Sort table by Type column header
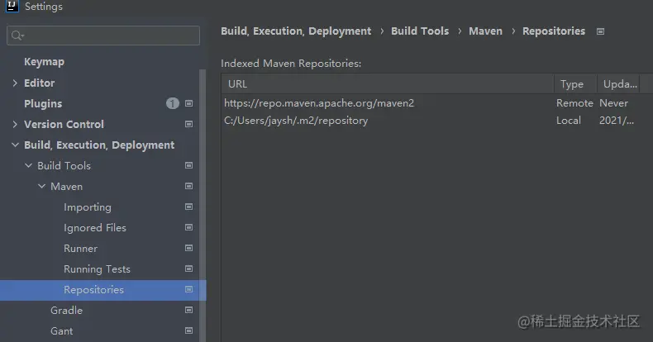The image size is (653, 342). (575, 84)
